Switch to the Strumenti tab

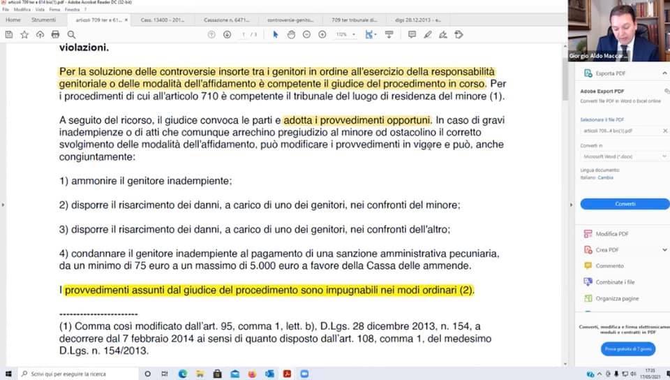pyautogui.click(x=43, y=20)
